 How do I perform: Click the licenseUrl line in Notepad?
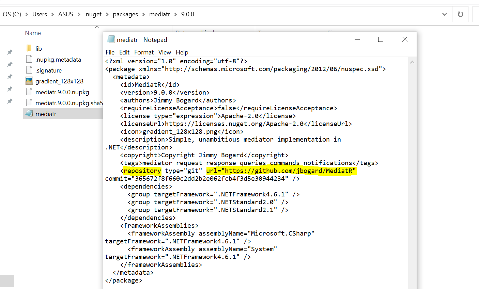(236, 124)
